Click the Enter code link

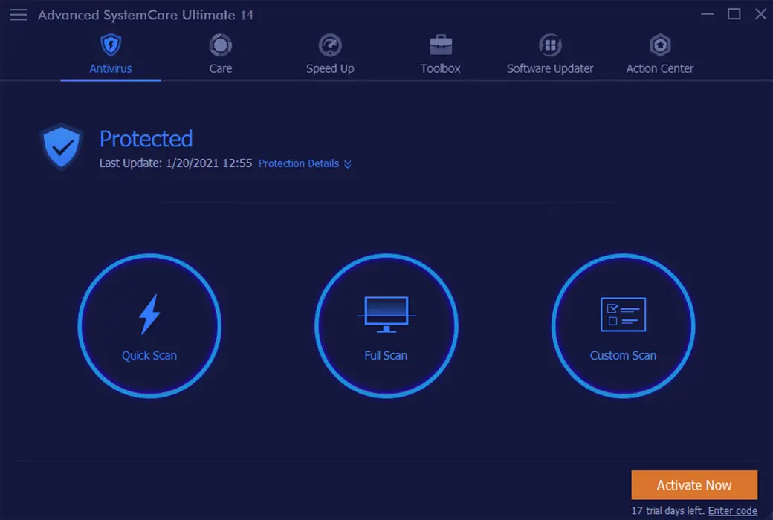tap(733, 510)
